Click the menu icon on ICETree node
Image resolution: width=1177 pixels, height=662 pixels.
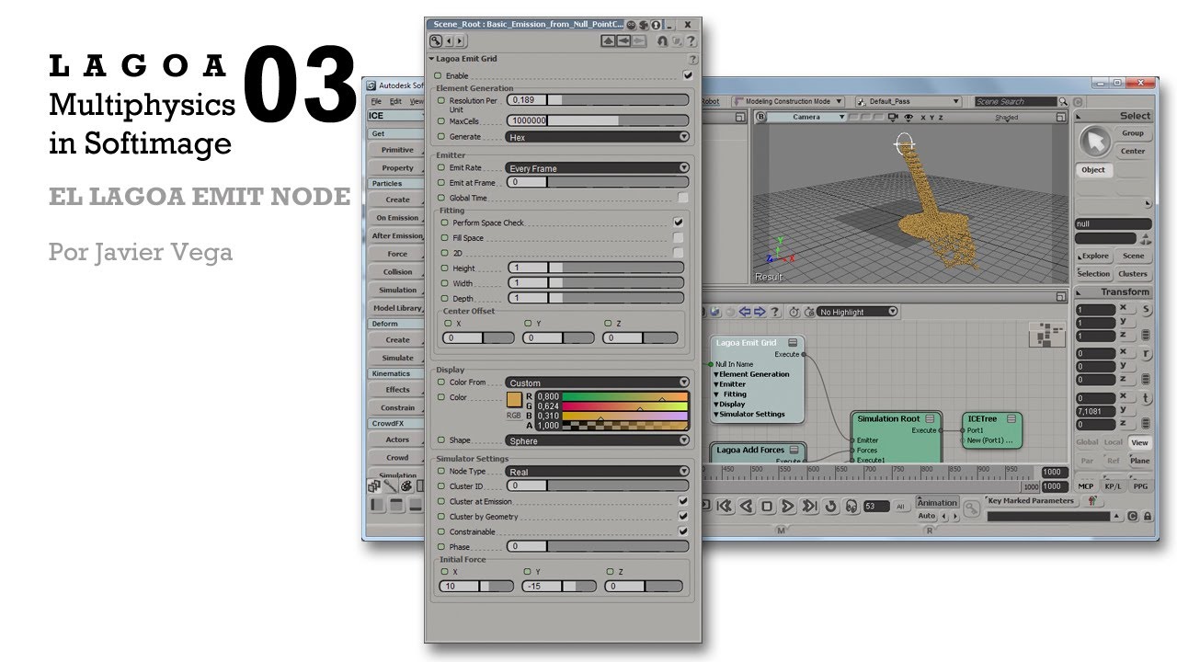(1011, 418)
